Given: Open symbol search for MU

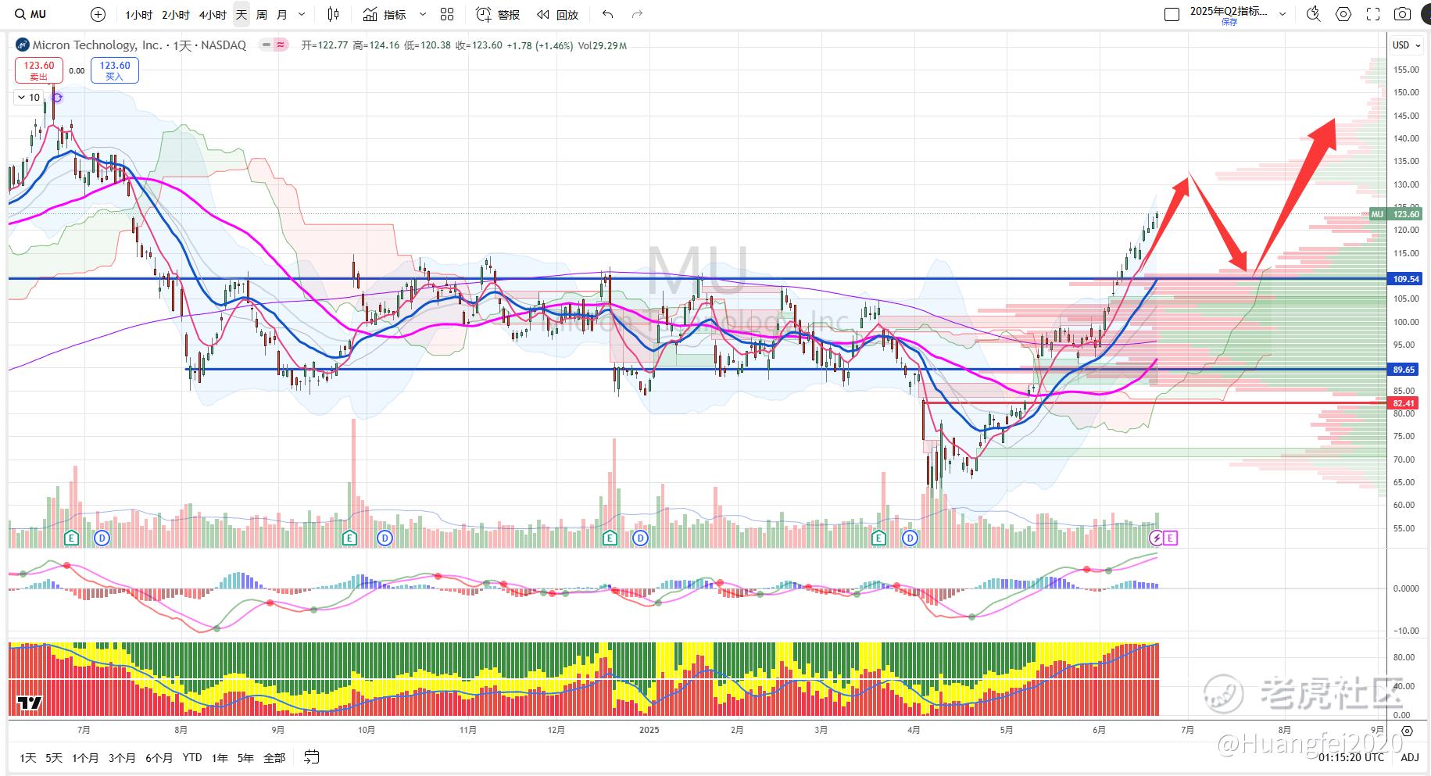Looking at the screenshot, I should point(31,14).
